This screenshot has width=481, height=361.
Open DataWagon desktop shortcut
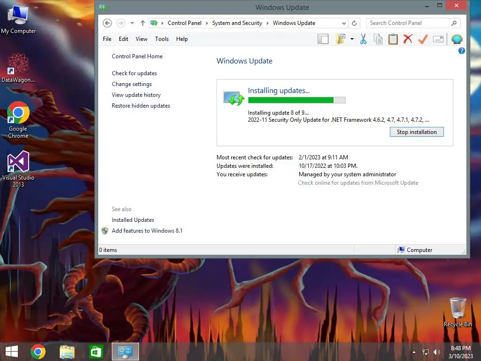pos(18,68)
